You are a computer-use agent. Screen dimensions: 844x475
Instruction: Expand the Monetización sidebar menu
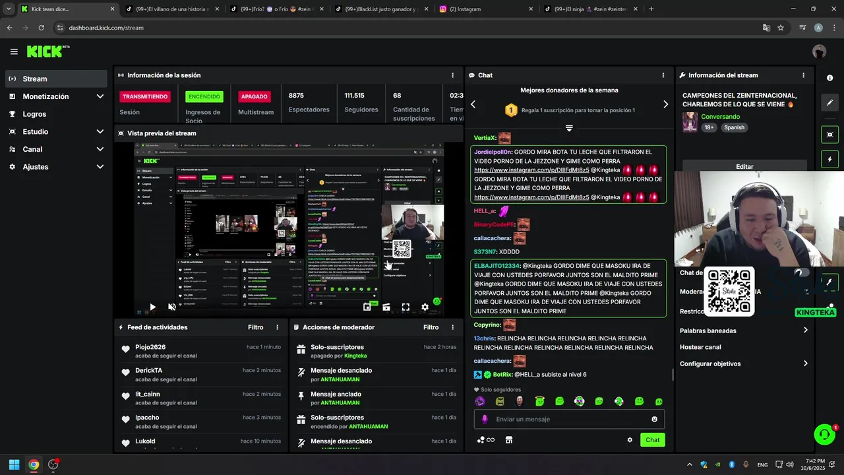tap(56, 96)
